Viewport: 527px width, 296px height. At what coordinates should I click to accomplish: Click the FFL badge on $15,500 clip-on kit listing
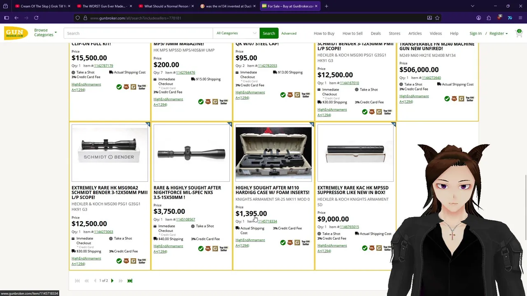126,87
